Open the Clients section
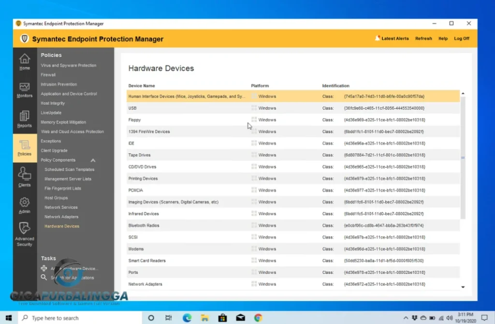495x324 pixels. [24, 178]
